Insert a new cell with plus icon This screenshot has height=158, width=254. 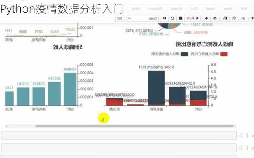coord(252,18)
